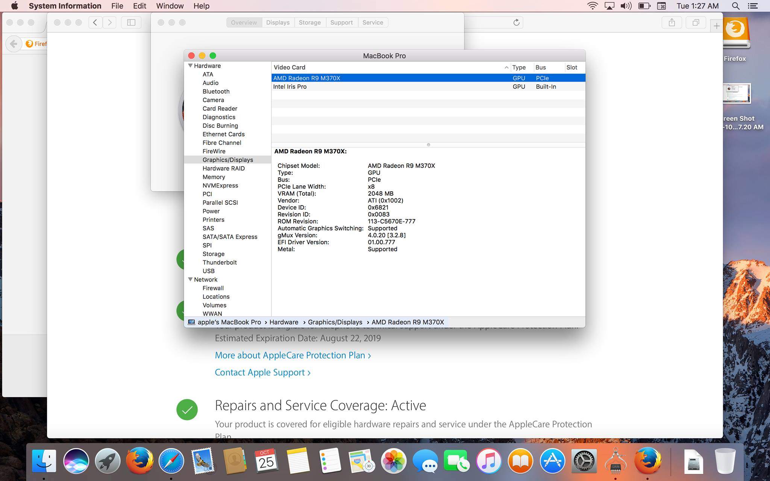Open Siri from the dock

[76, 461]
